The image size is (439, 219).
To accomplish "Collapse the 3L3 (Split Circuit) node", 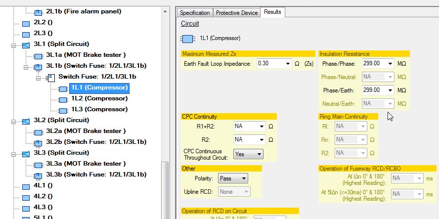I will tap(13, 154).
